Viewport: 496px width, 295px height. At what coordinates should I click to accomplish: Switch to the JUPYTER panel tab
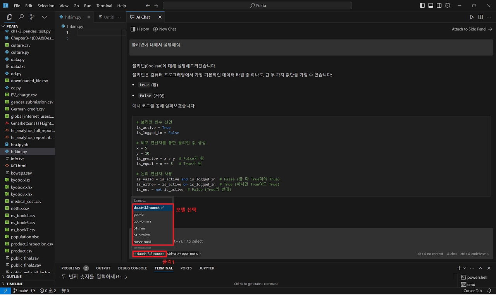coord(207,268)
